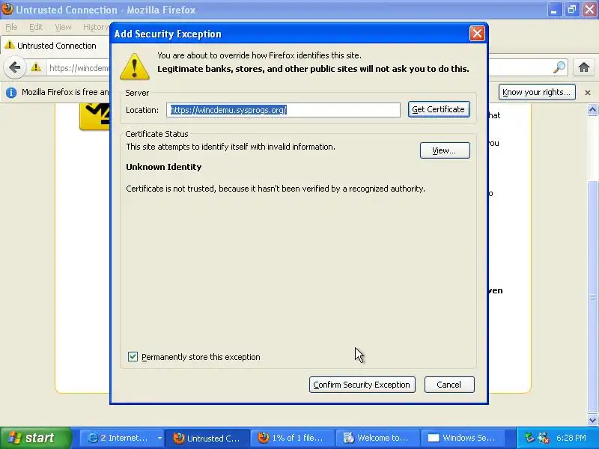Click the Location URL input field
Viewport: 599px width, 449px height.
[x=283, y=110]
